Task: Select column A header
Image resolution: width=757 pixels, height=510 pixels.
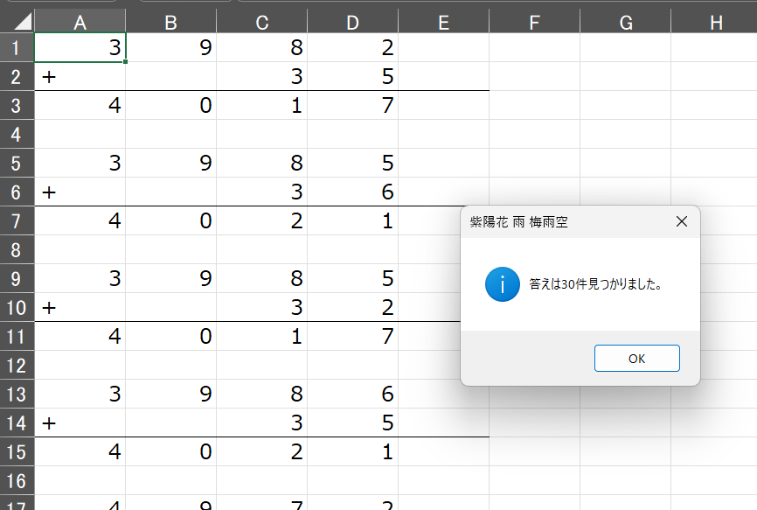Action: click(x=80, y=22)
